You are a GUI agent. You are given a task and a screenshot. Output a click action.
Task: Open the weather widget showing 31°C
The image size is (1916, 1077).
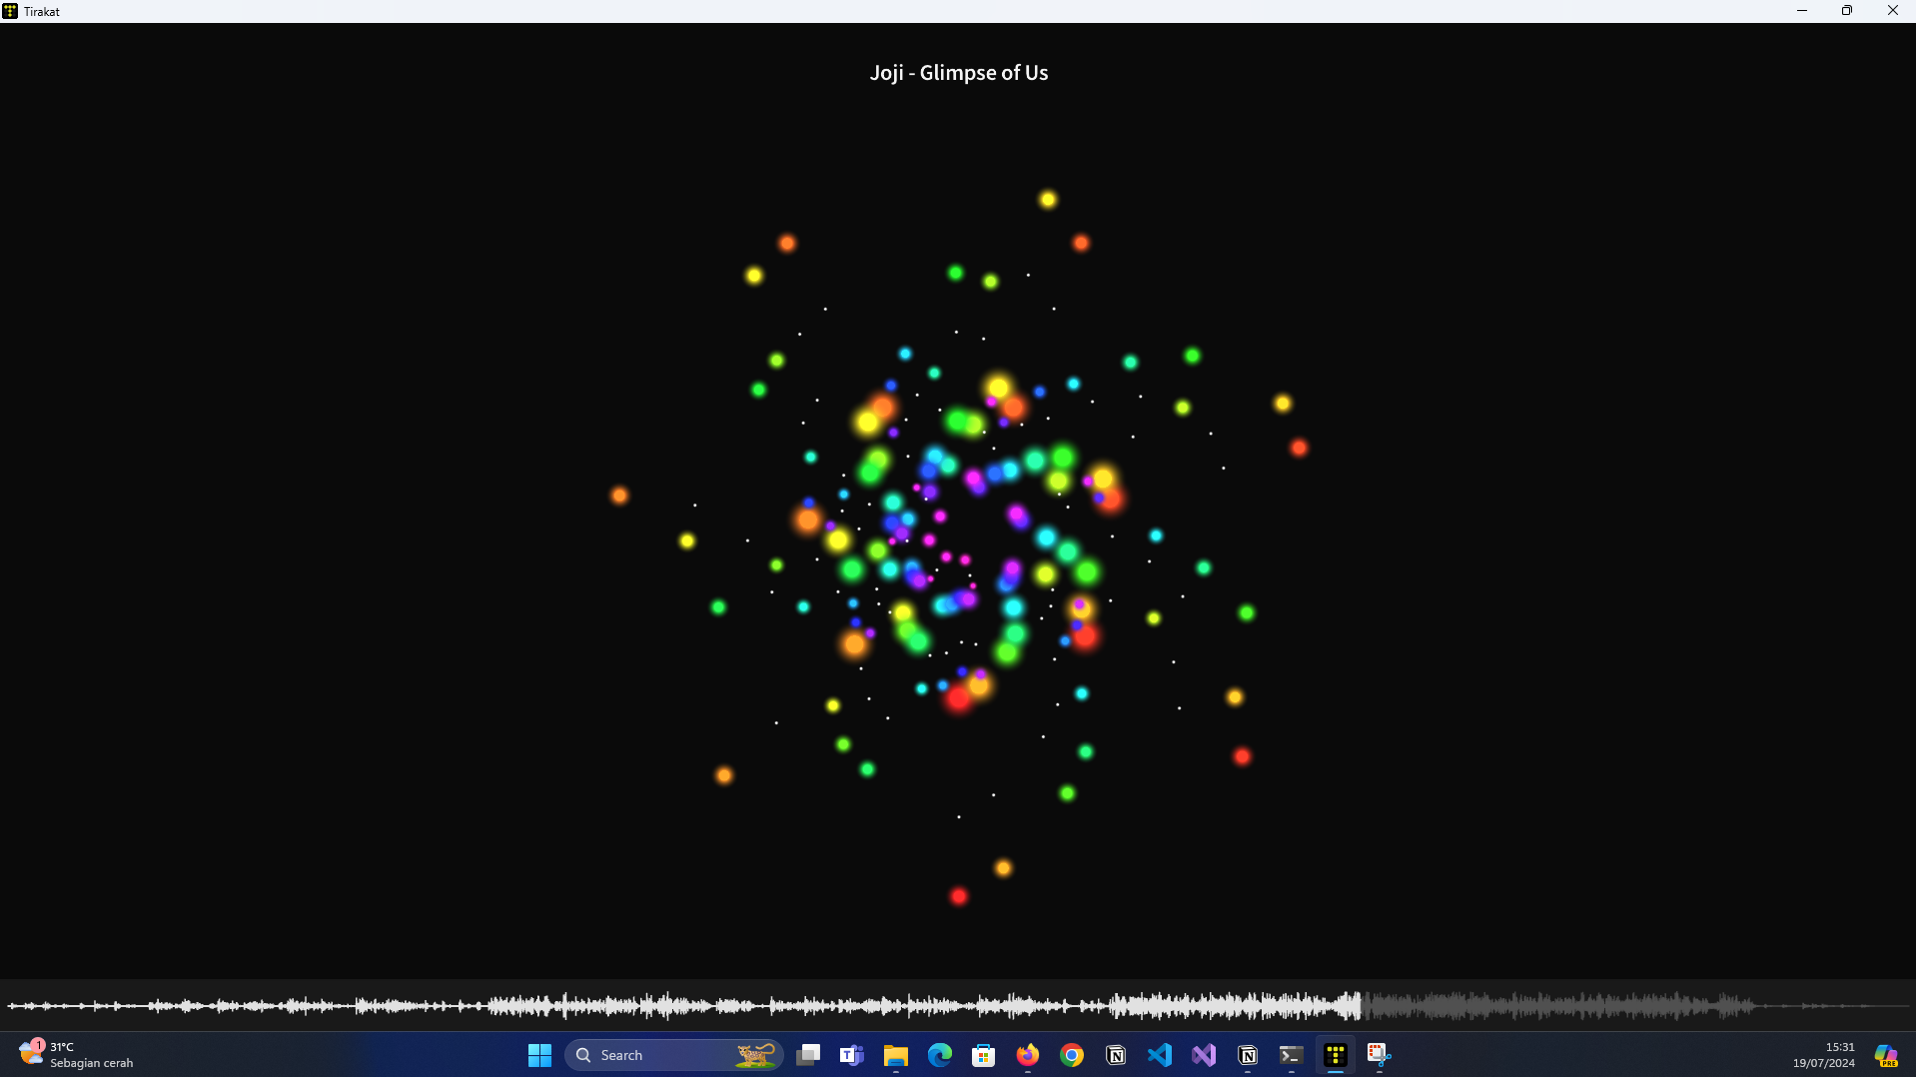point(77,1055)
